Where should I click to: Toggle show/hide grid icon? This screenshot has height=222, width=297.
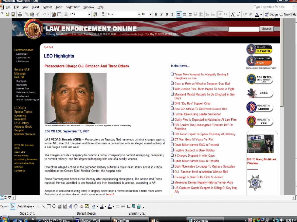[66, 14]
